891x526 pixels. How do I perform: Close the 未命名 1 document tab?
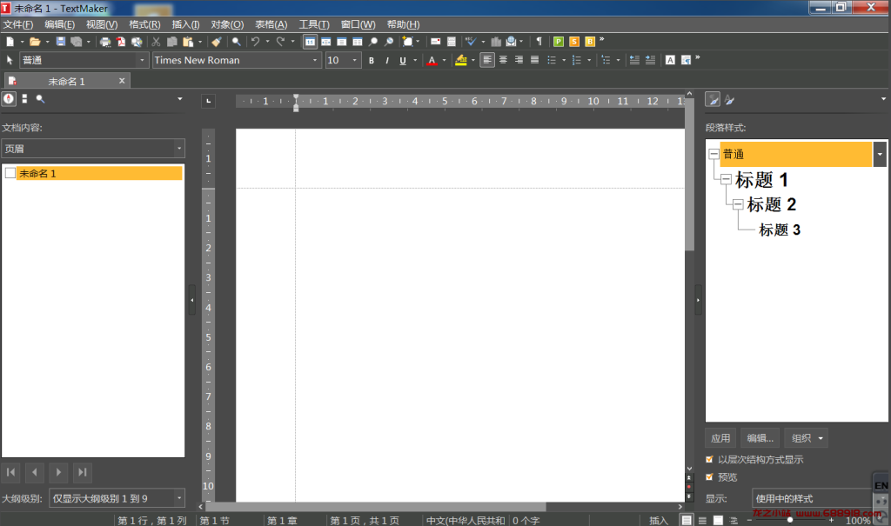click(x=122, y=81)
